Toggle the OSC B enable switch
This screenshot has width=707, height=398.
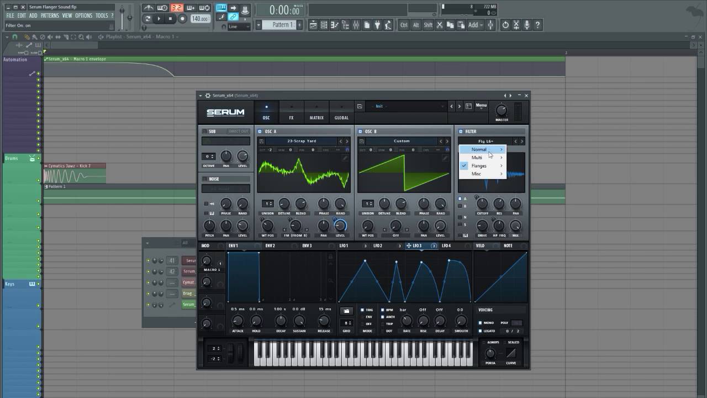[x=360, y=132]
